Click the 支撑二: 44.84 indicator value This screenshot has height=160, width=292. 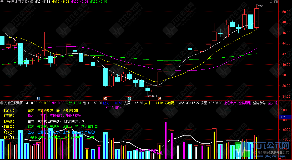point(154,103)
